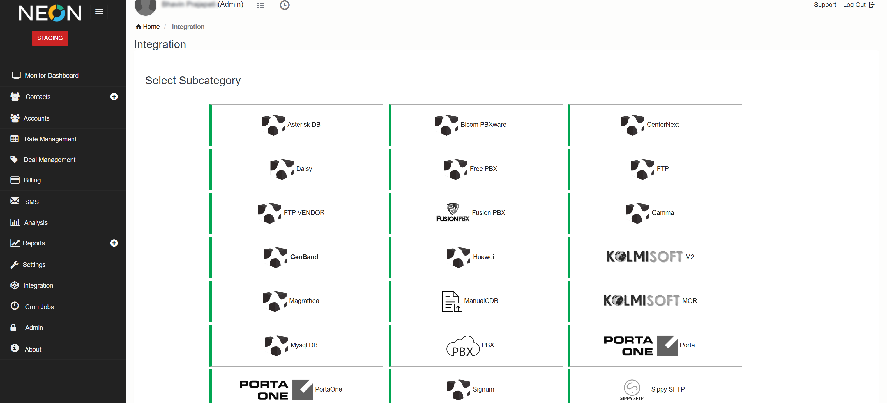This screenshot has height=403, width=887.
Task: Click the Cron Jobs clock icon
Action: pyautogui.click(x=15, y=305)
